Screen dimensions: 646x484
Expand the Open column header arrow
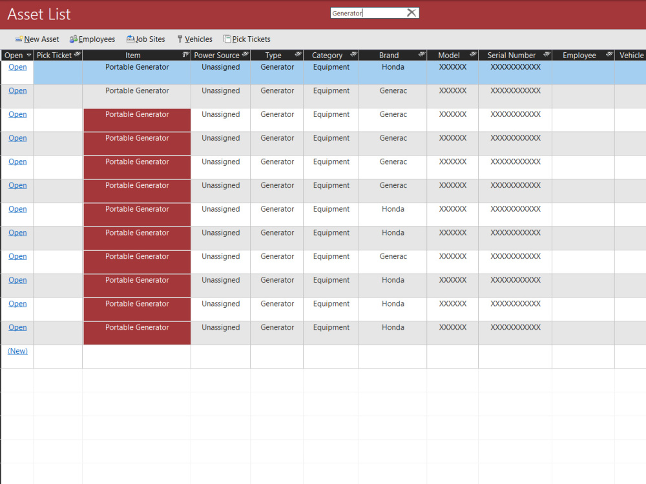click(29, 55)
